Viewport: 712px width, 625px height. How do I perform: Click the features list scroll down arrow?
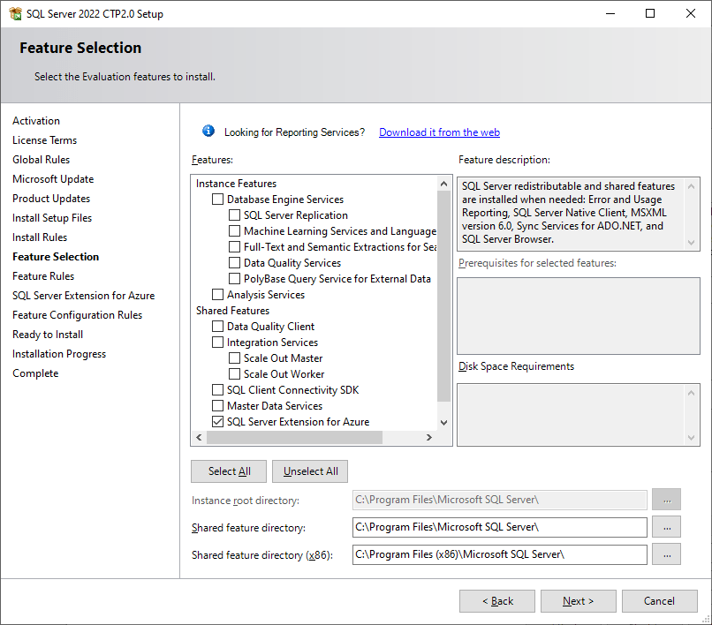coord(444,423)
